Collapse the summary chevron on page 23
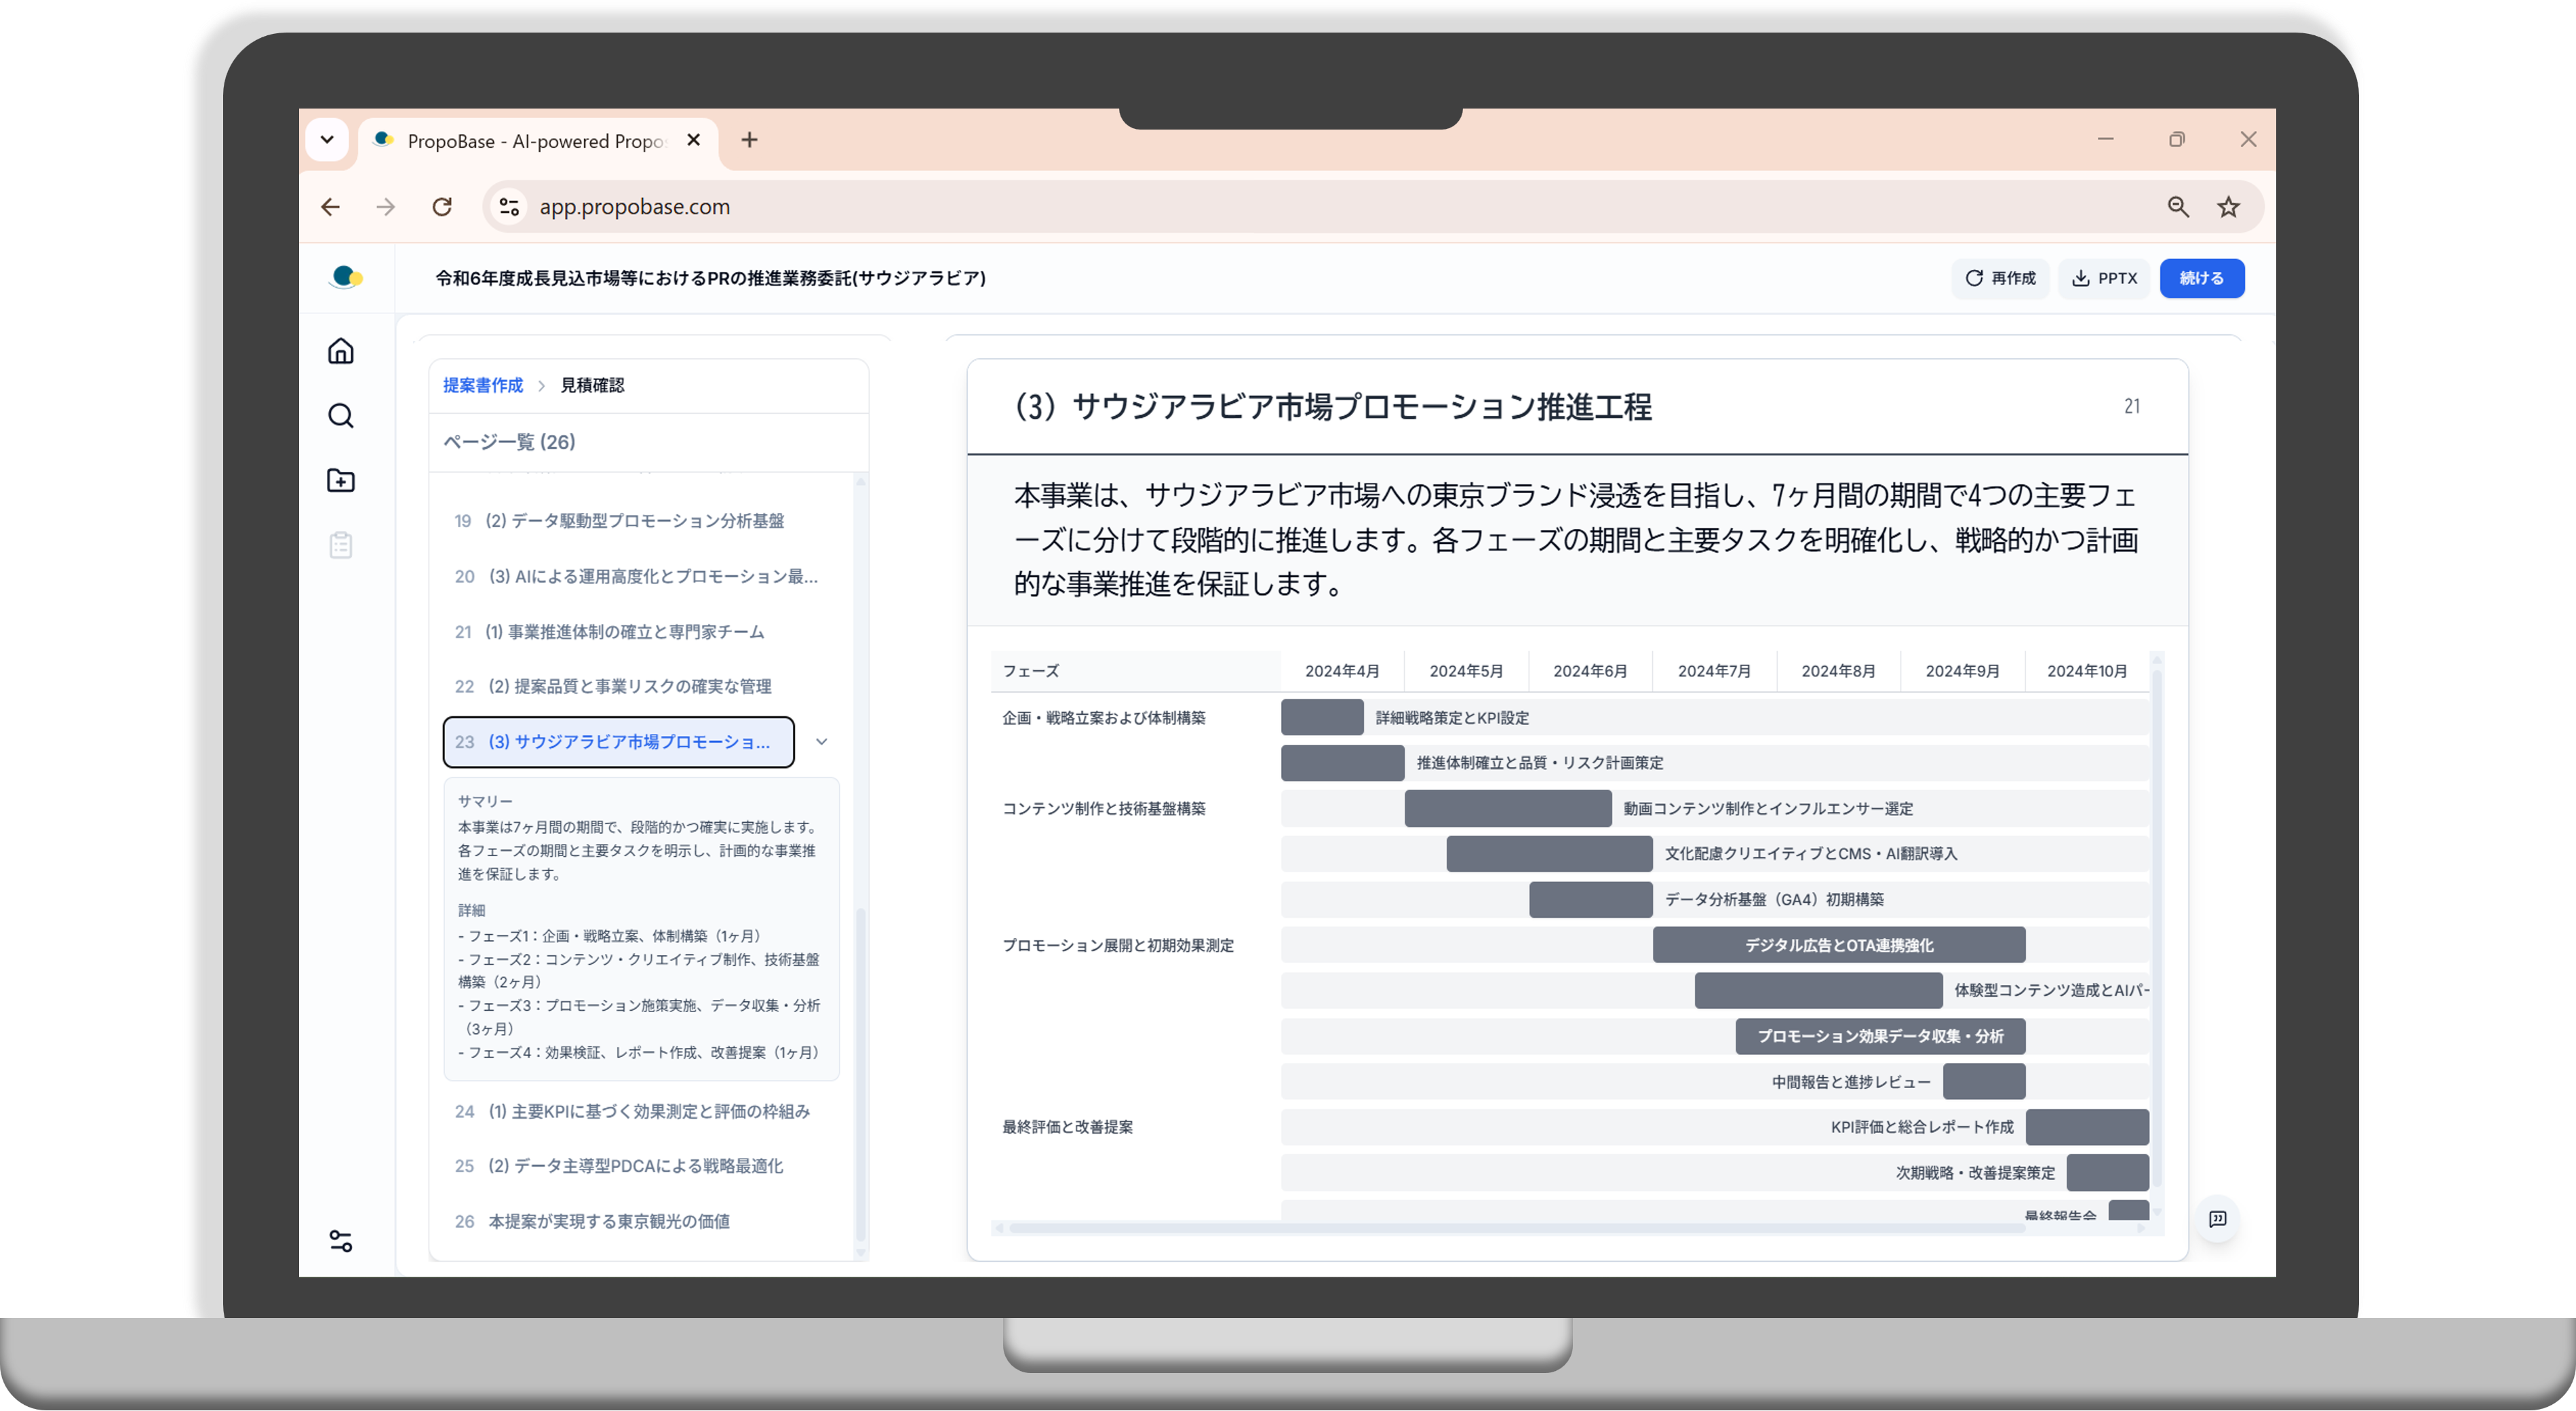Image resolution: width=2576 pixels, height=1411 pixels. pos(822,742)
